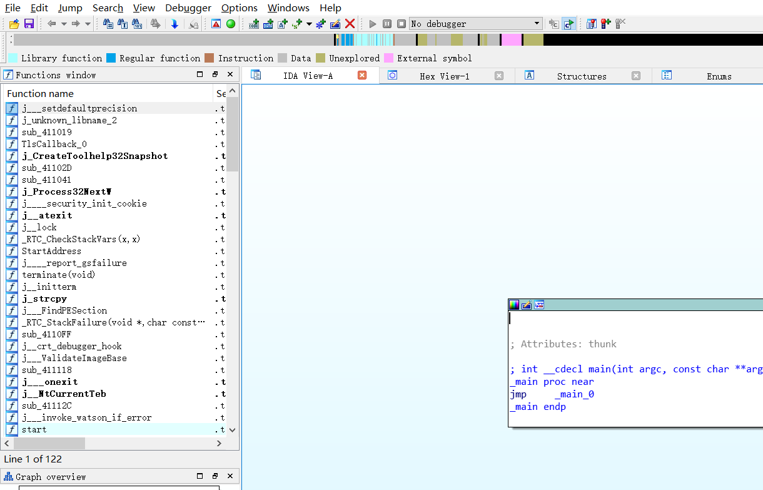Click the graph node color icon
763x490 pixels.
point(514,305)
